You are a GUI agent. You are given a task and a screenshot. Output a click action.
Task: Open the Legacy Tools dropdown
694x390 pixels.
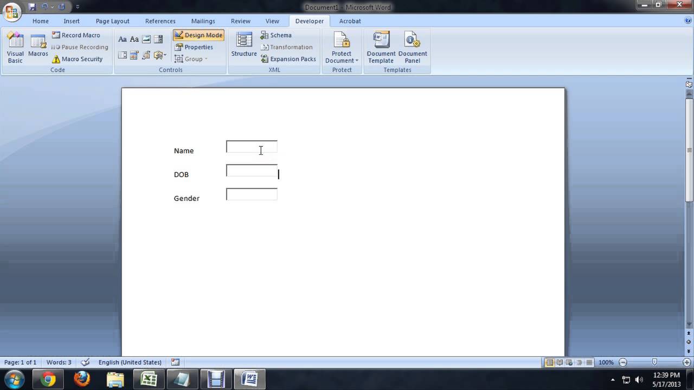pyautogui.click(x=160, y=55)
